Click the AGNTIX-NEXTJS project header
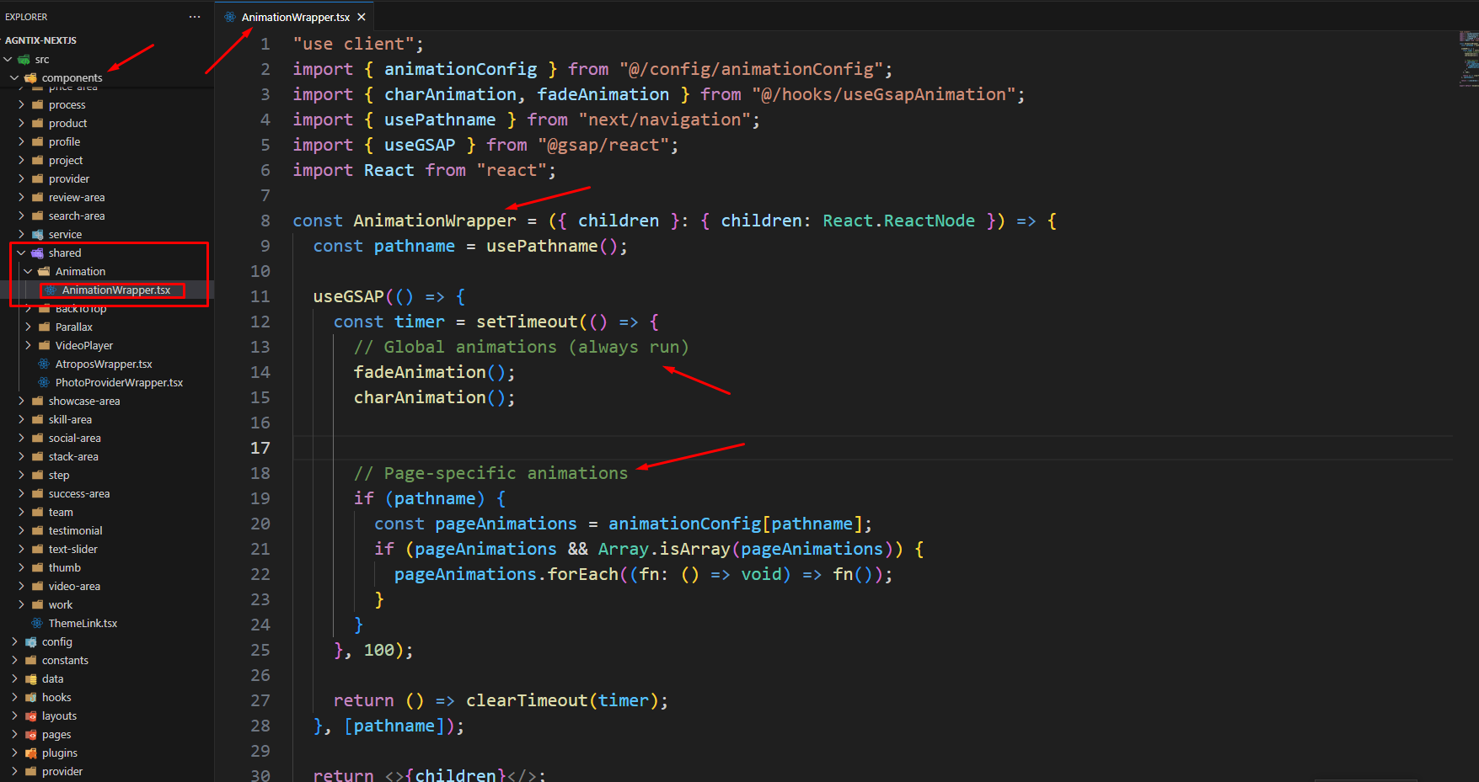This screenshot has width=1479, height=782. pyautogui.click(x=40, y=40)
